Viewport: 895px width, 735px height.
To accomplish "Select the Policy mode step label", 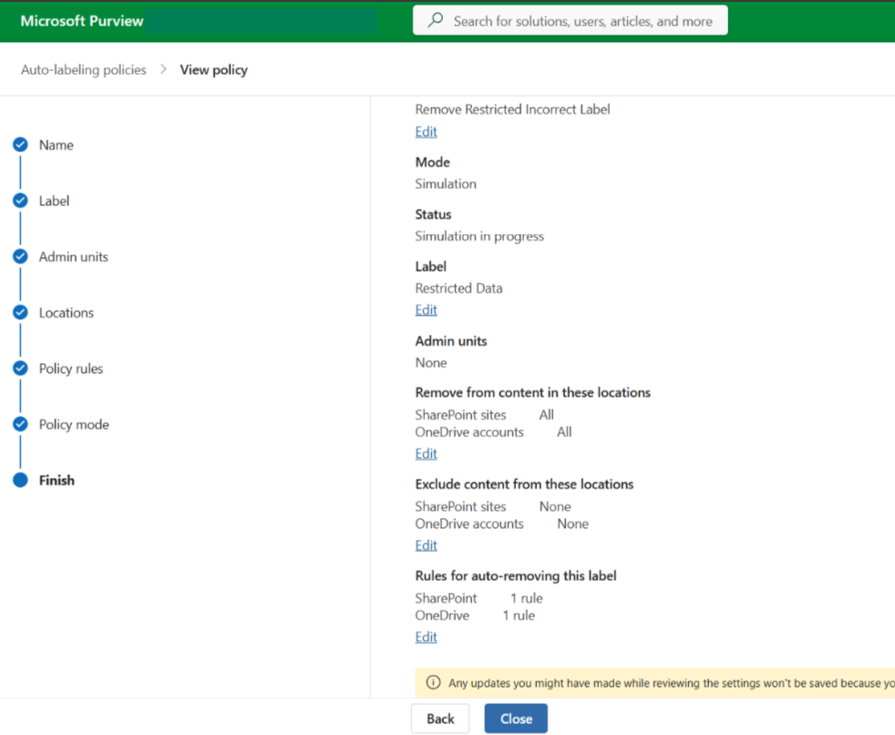I will pos(74,425).
